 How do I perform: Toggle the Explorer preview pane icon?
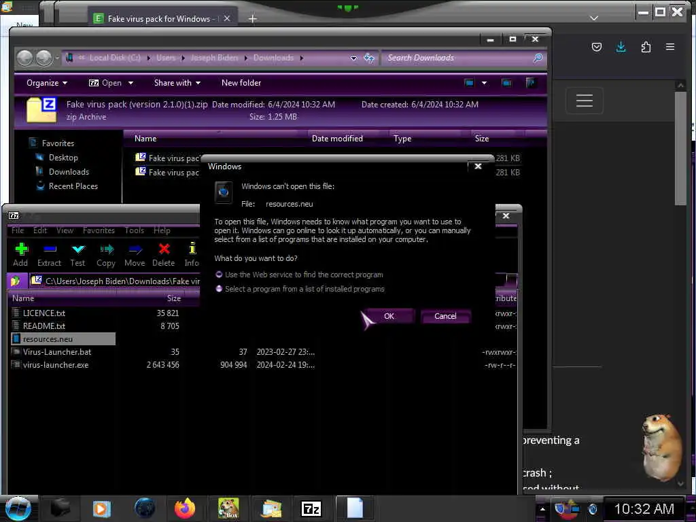[x=506, y=83]
